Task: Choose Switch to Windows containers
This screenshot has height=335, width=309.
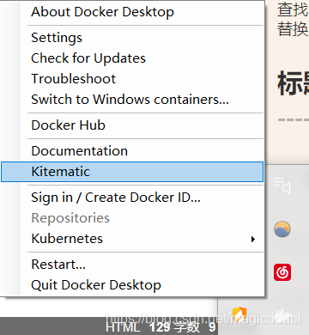Action: click(131, 100)
